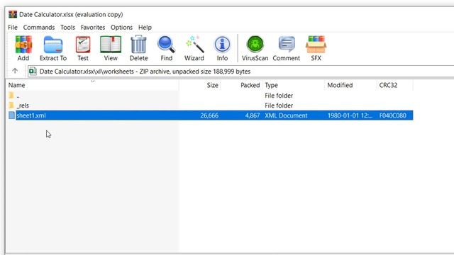Click File folder type of ".." row
The height and width of the screenshot is (255, 454).
279,96
